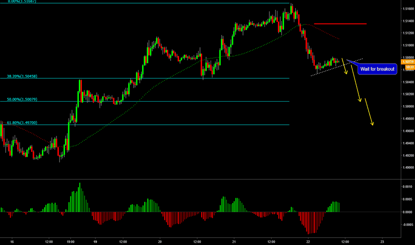Click the 1.50200 price axis label
Screen dimensions: 415x245
408,94
